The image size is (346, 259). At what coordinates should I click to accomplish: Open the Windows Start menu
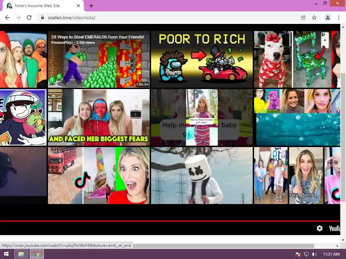pos(6,254)
